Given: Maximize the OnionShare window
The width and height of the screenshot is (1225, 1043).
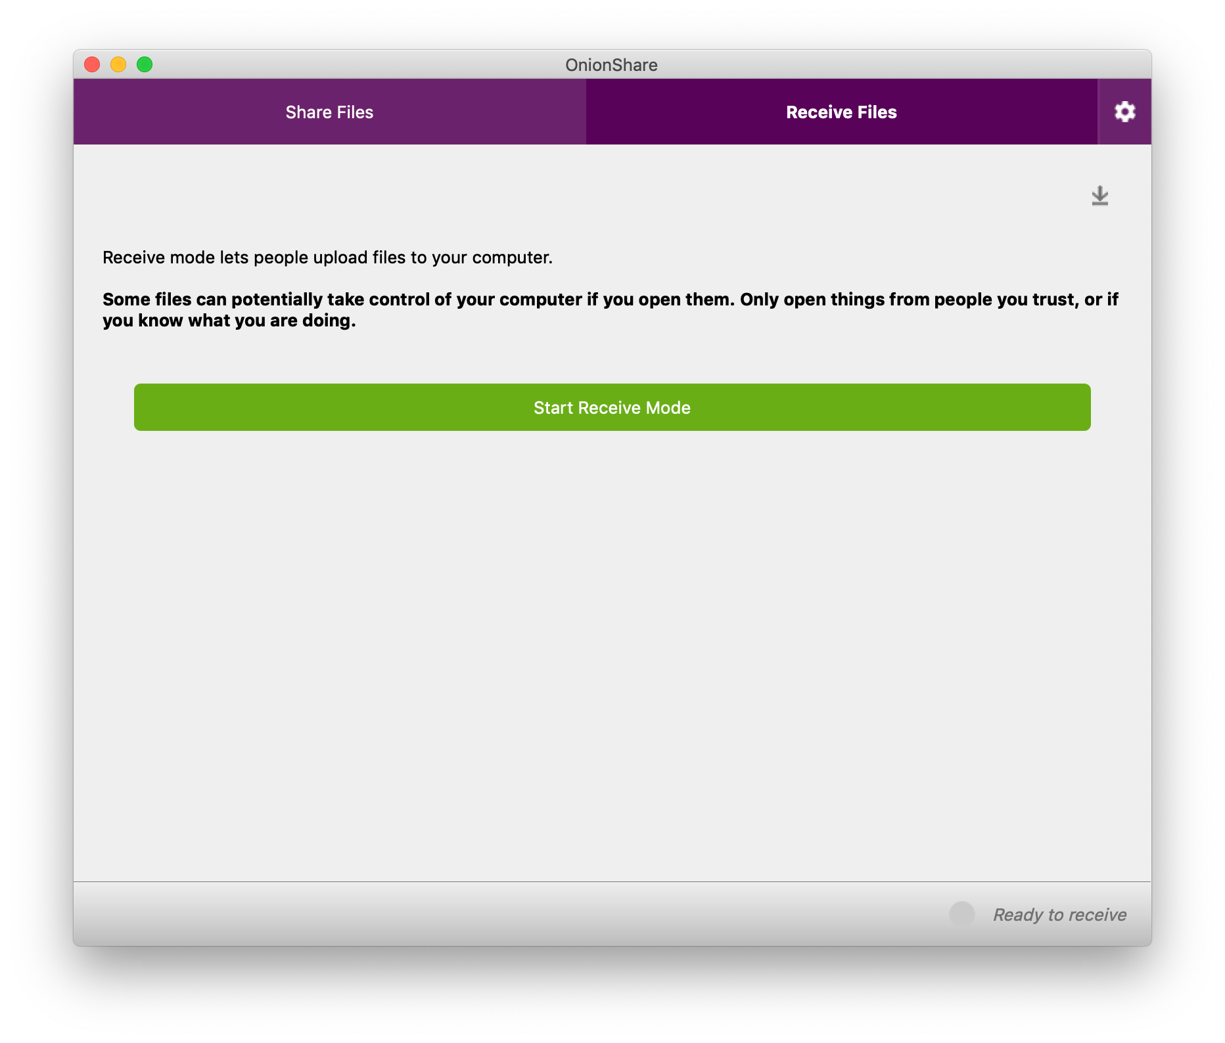Looking at the screenshot, I should [x=145, y=64].
